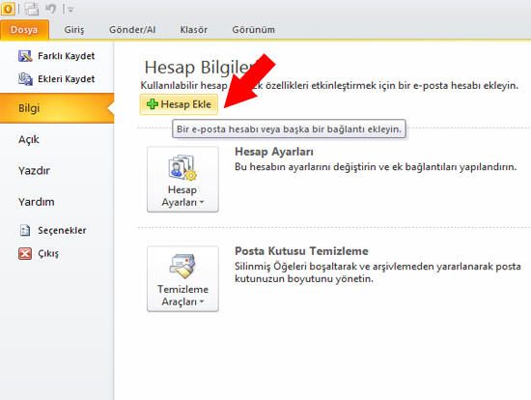Click the Undo arrow in quick access toolbar
The image size is (531, 400).
point(51,9)
